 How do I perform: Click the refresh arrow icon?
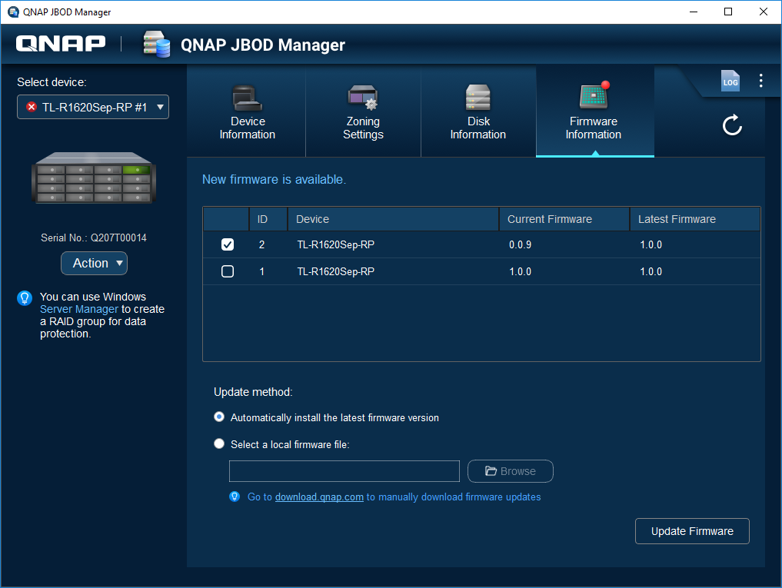[x=732, y=125]
